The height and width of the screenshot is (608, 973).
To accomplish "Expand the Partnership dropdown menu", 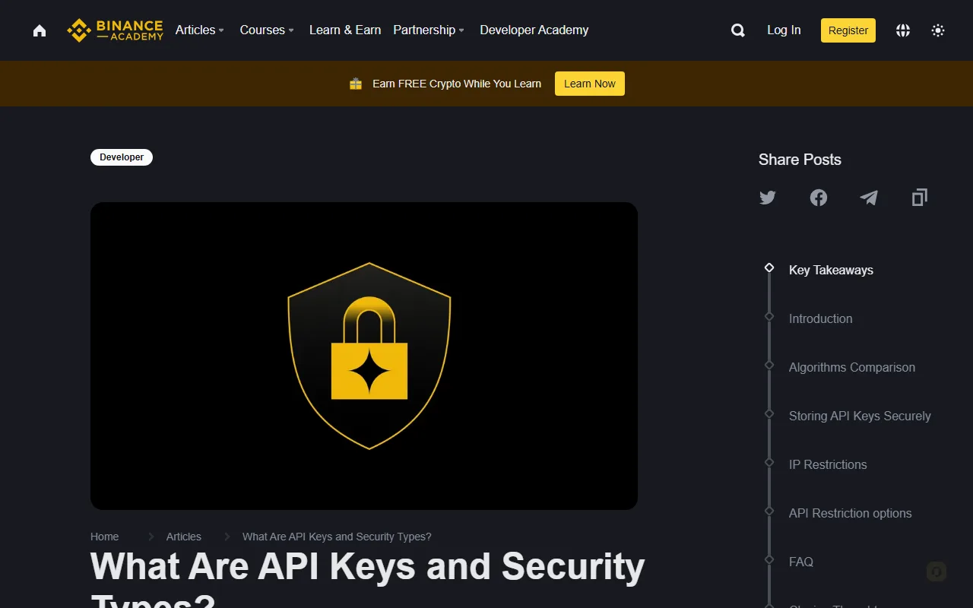I will pyautogui.click(x=429, y=30).
